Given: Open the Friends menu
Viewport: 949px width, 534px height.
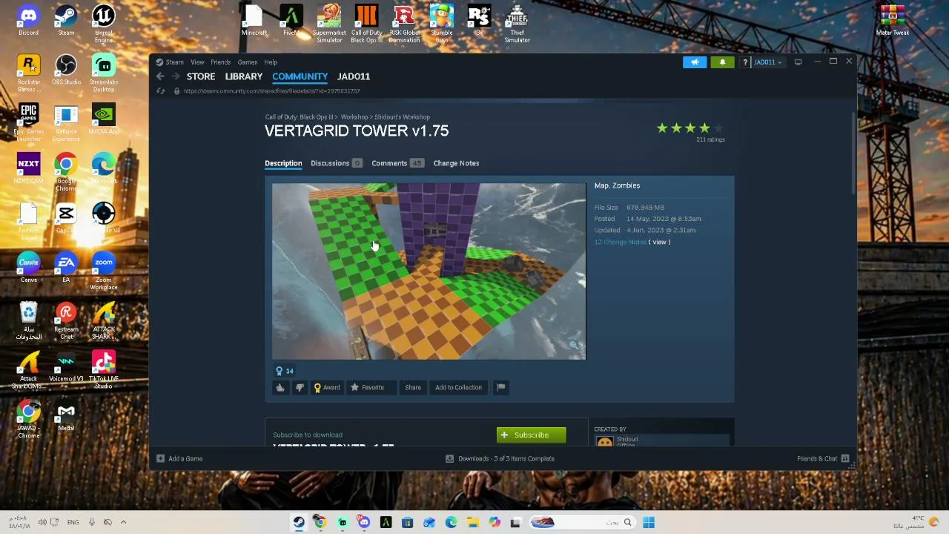Looking at the screenshot, I should pos(220,62).
